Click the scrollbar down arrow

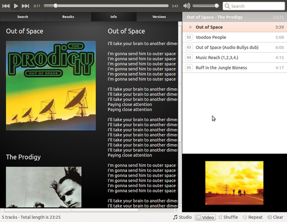point(180,206)
